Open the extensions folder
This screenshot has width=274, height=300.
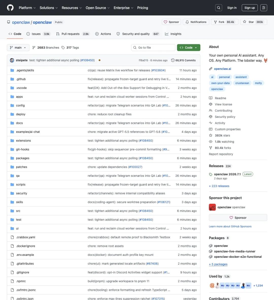pyautogui.click(x=23, y=141)
